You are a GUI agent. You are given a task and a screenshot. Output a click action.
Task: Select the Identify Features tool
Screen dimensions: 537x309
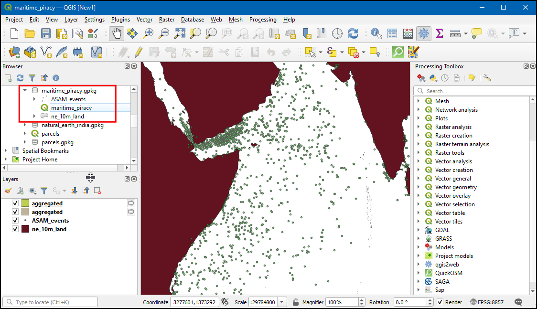point(376,33)
